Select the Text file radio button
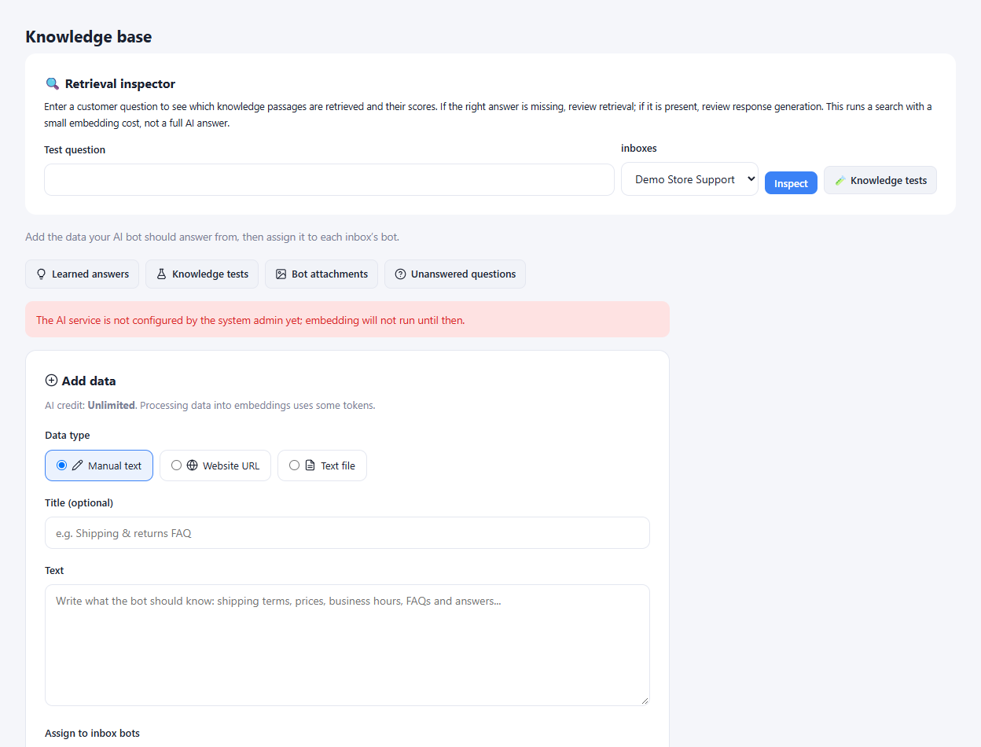 tap(294, 465)
